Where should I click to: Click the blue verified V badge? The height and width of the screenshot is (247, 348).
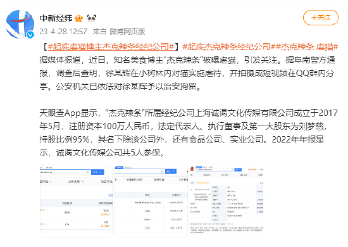pyautogui.click(x=30, y=35)
